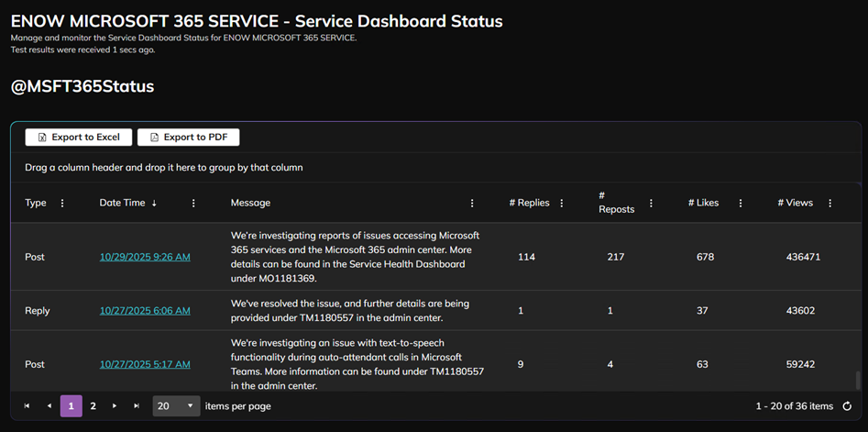The image size is (868, 432).
Task: Select the message mentioning MO1181369
Action: pyautogui.click(x=355, y=257)
